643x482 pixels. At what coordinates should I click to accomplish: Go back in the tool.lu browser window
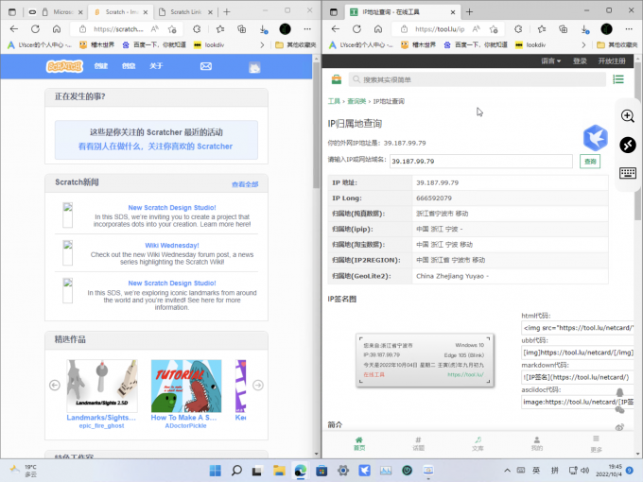[x=336, y=29]
